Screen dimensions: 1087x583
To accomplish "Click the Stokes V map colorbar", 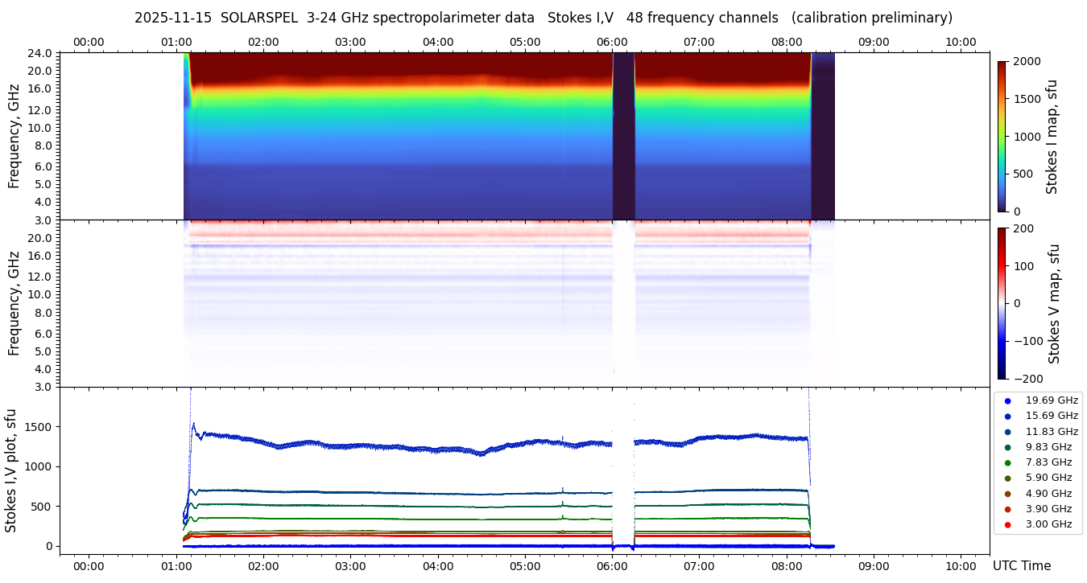I will coord(1002,303).
